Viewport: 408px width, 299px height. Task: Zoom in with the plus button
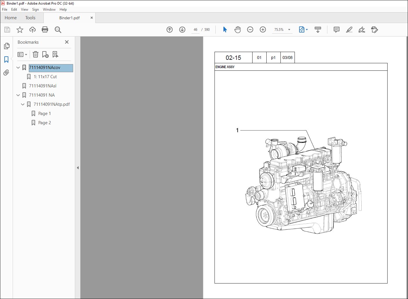pyautogui.click(x=263, y=30)
